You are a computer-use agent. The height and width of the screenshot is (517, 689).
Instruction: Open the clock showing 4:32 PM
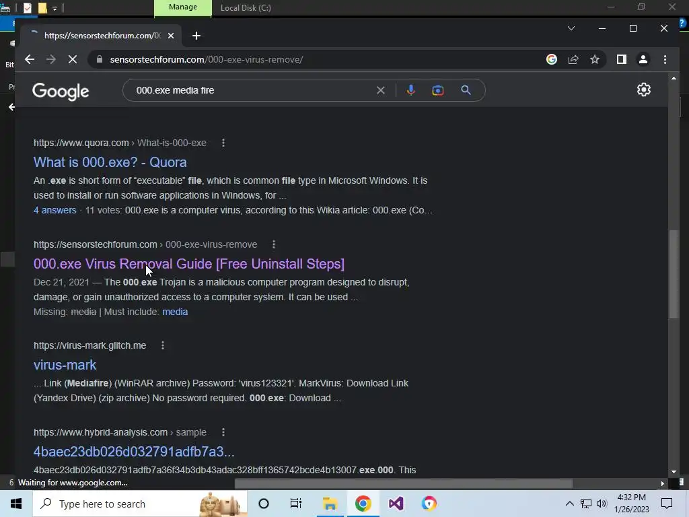coord(631,504)
